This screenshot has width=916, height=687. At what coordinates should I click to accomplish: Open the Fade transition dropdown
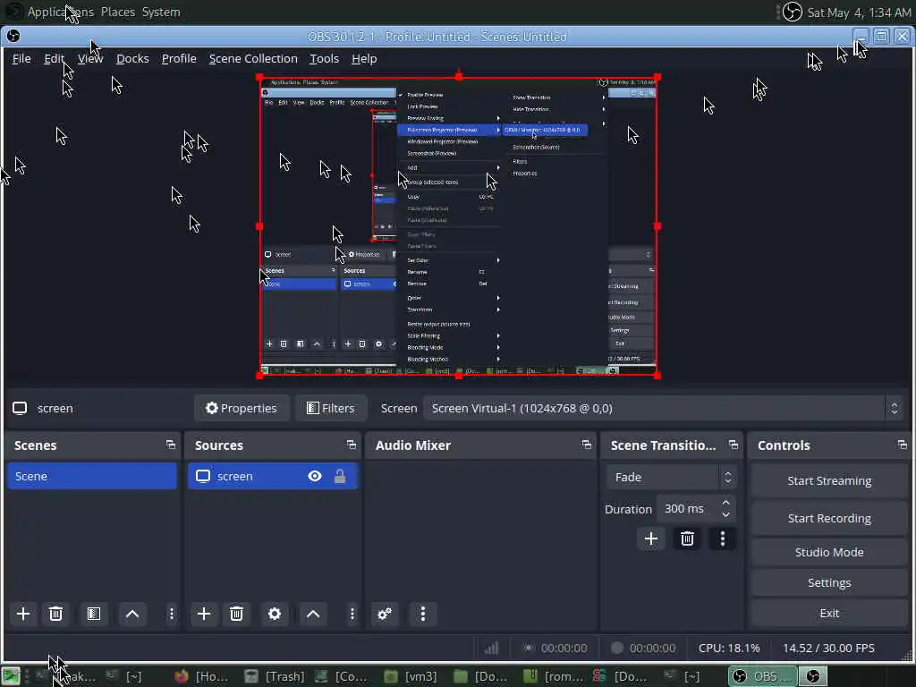tap(671, 478)
